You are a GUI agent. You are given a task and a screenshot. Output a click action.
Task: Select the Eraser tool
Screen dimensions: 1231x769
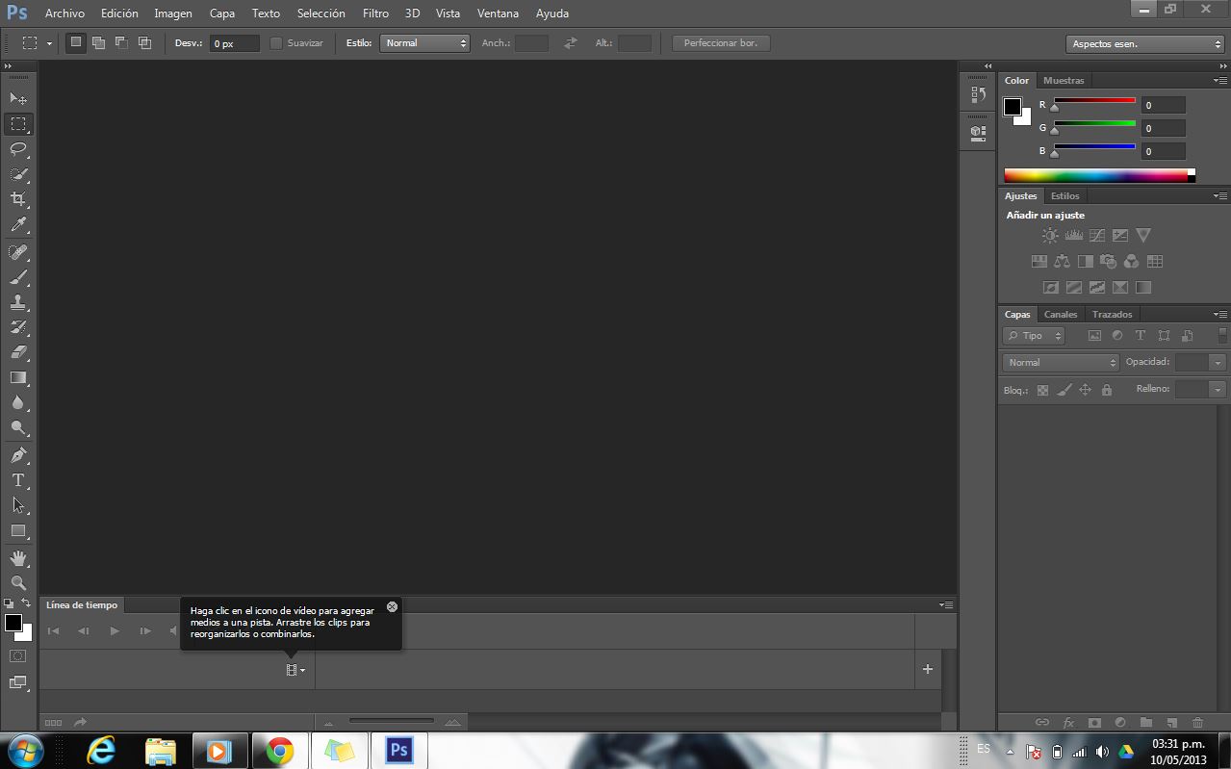coord(18,352)
